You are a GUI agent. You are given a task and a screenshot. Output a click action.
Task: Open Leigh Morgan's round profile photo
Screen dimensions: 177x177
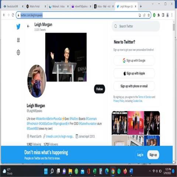(37, 81)
